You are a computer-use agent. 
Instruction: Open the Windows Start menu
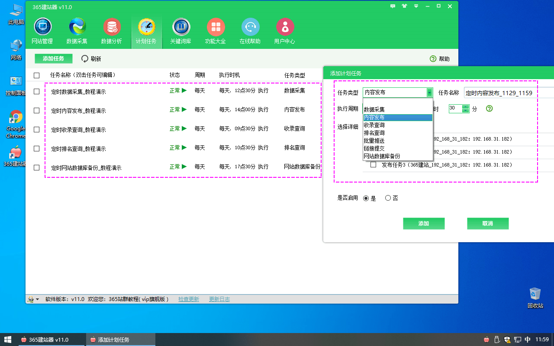[x=8, y=340]
